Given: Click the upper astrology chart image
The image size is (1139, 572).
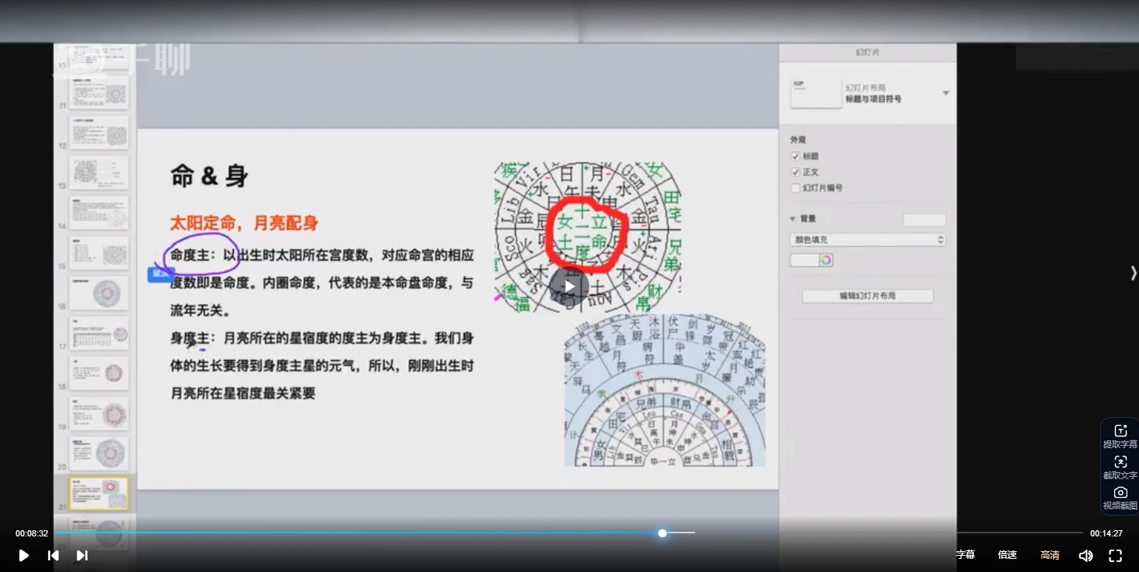Looking at the screenshot, I should pos(588,237).
